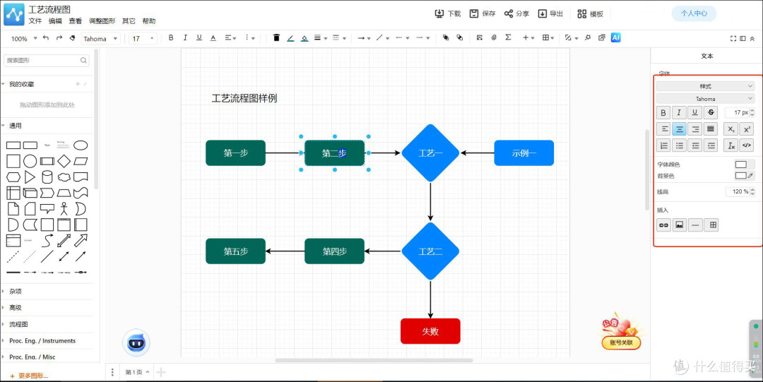This screenshot has width=763, height=382.
Task: Toggle superscript in the text panel
Action: tap(747, 129)
